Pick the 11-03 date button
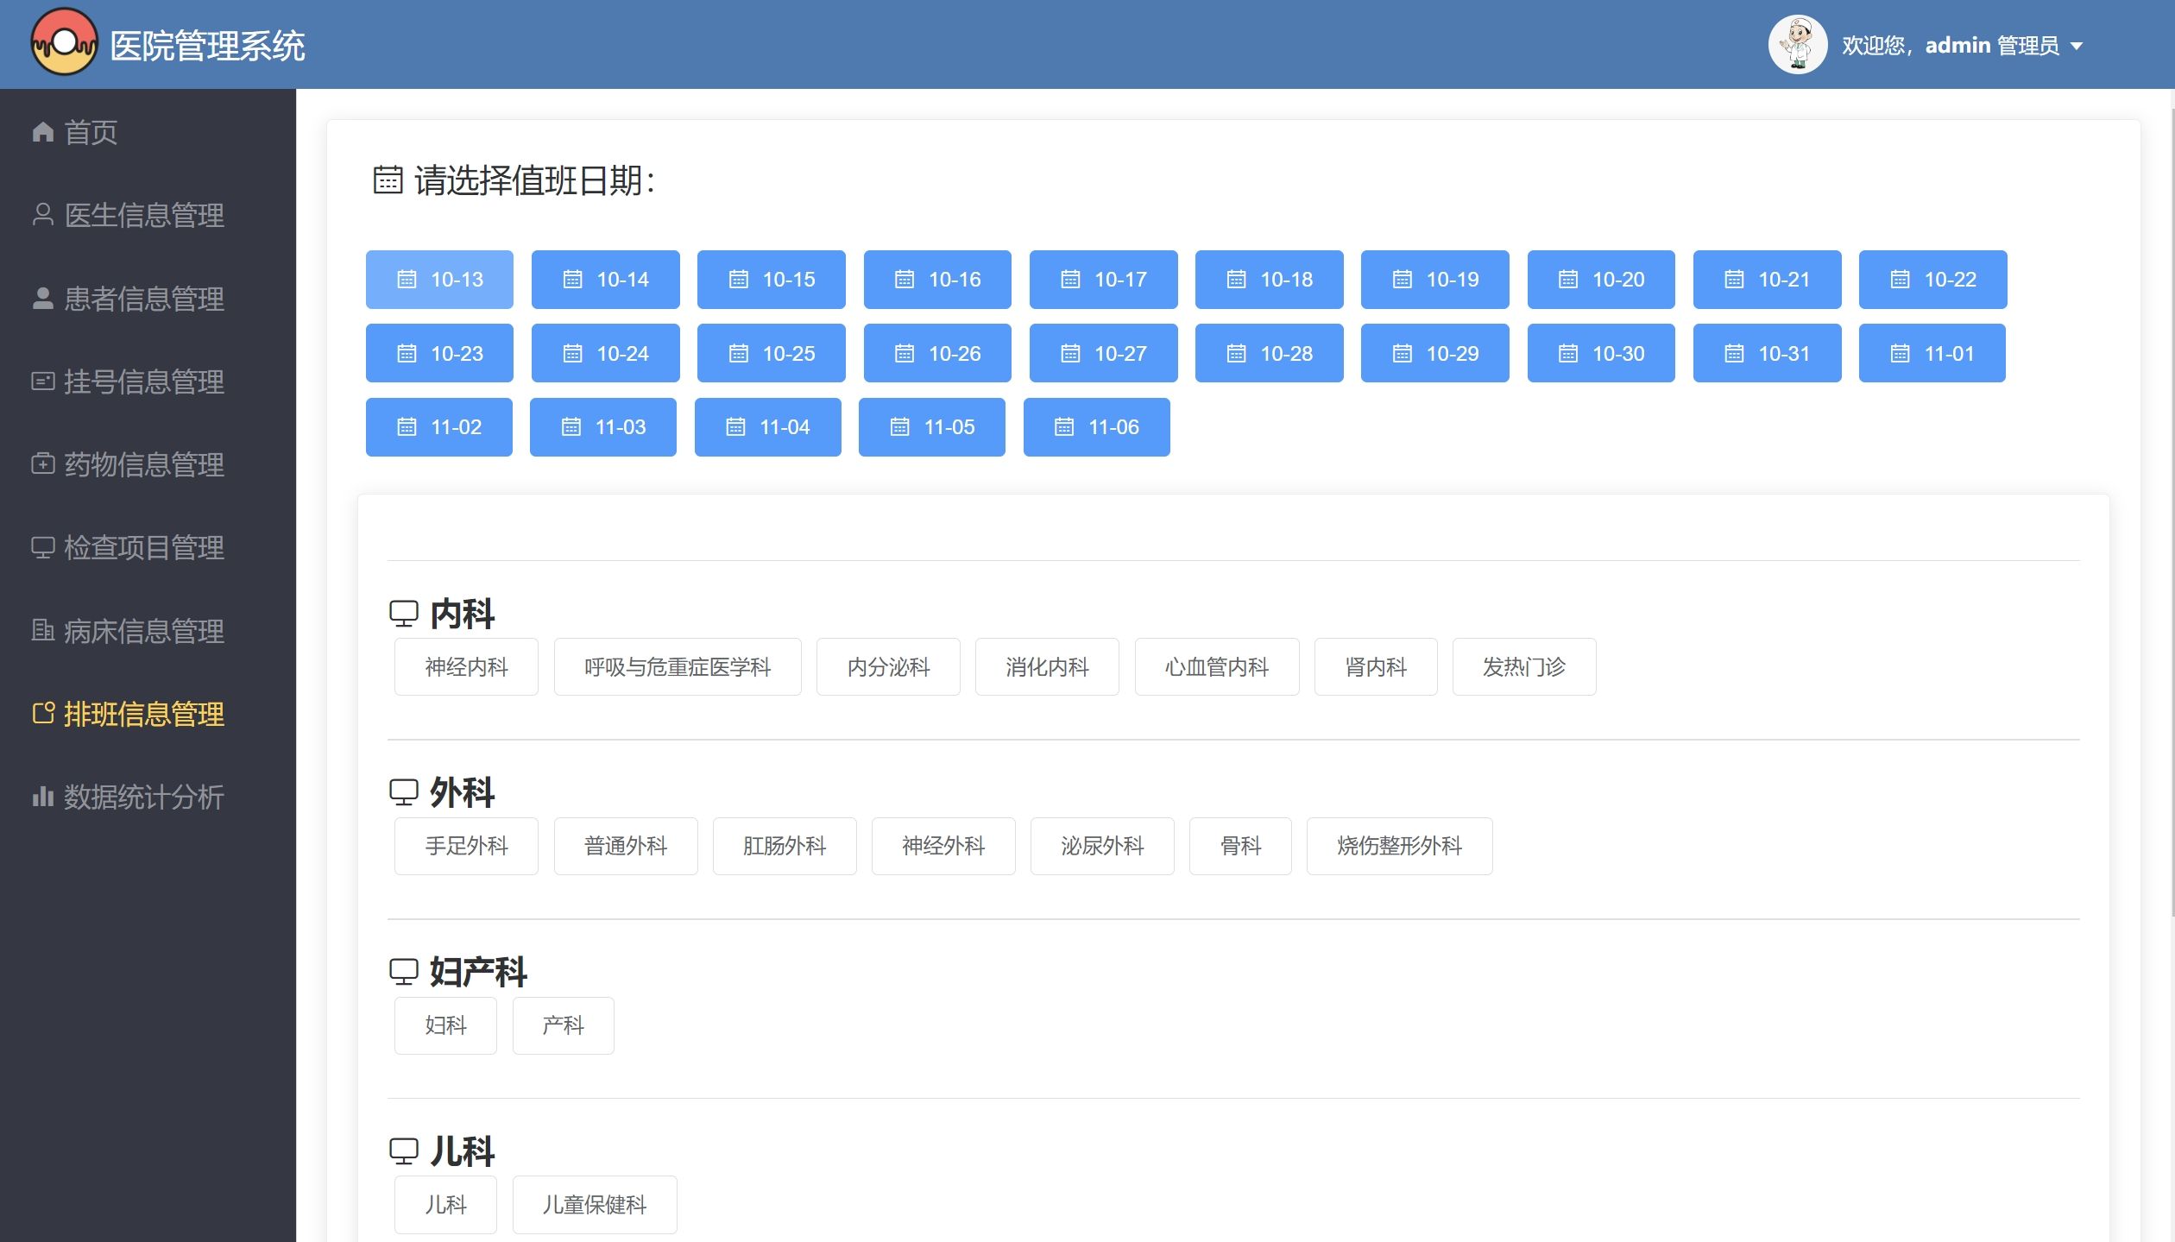2175x1242 pixels. click(602, 427)
